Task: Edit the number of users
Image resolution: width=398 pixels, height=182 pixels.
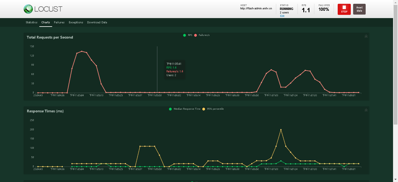Action: point(282,16)
